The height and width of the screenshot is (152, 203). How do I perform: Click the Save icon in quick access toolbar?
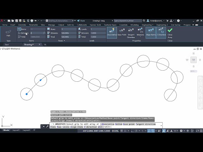(x=16, y=21)
